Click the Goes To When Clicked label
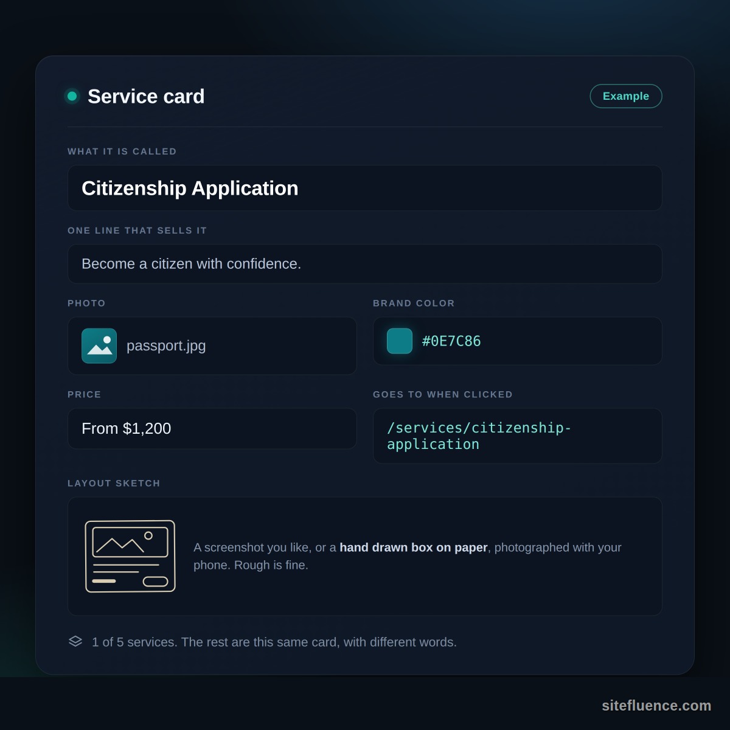 coord(443,394)
